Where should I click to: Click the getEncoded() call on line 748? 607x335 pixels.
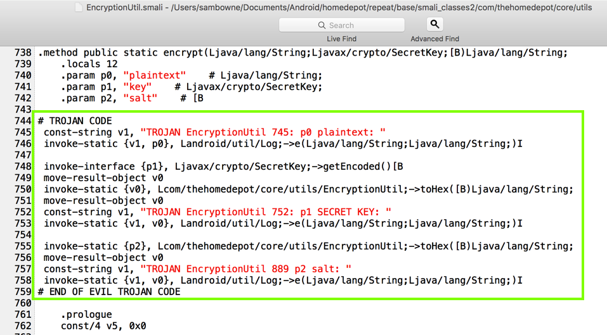point(223,167)
